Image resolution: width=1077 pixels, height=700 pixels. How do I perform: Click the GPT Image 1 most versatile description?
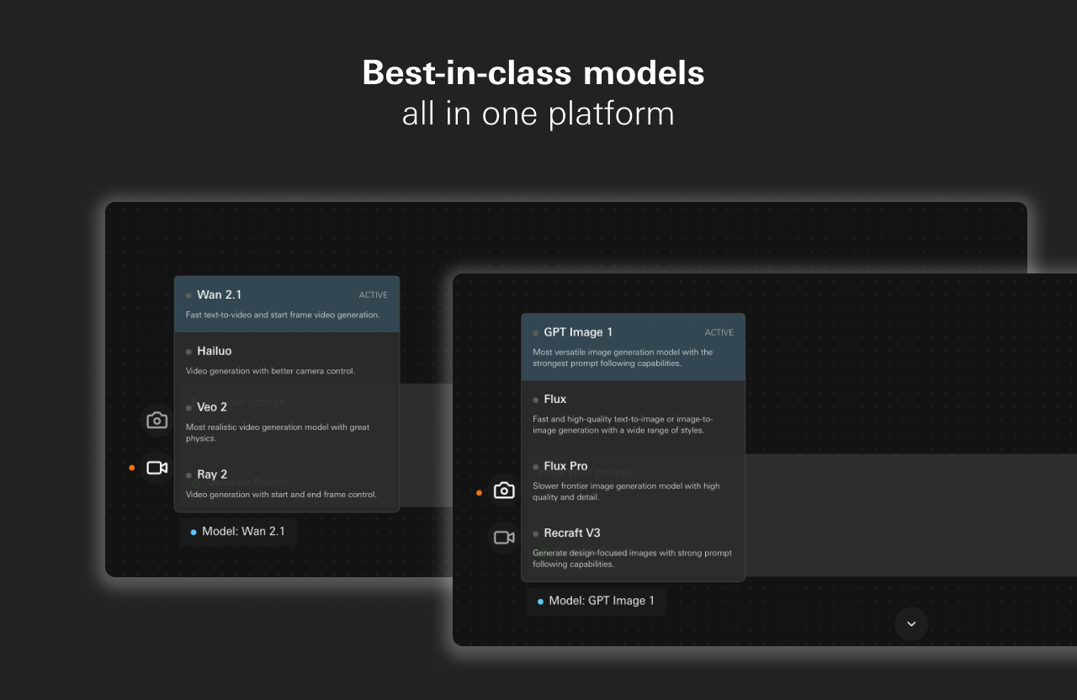tap(623, 358)
